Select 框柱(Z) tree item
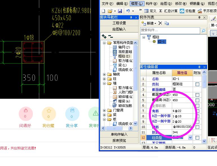The width and height of the screenshot is (217, 166). click(124, 56)
